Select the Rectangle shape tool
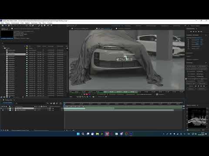The image size is (209, 156). click(x=30, y=26)
